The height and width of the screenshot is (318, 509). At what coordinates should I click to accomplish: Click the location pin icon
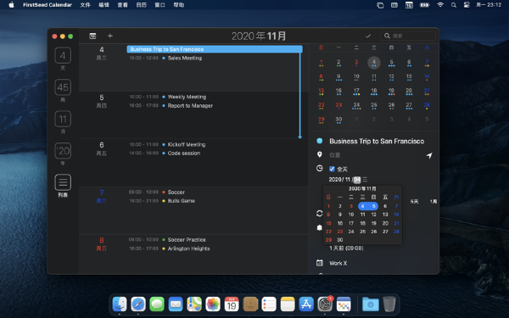pos(320,154)
